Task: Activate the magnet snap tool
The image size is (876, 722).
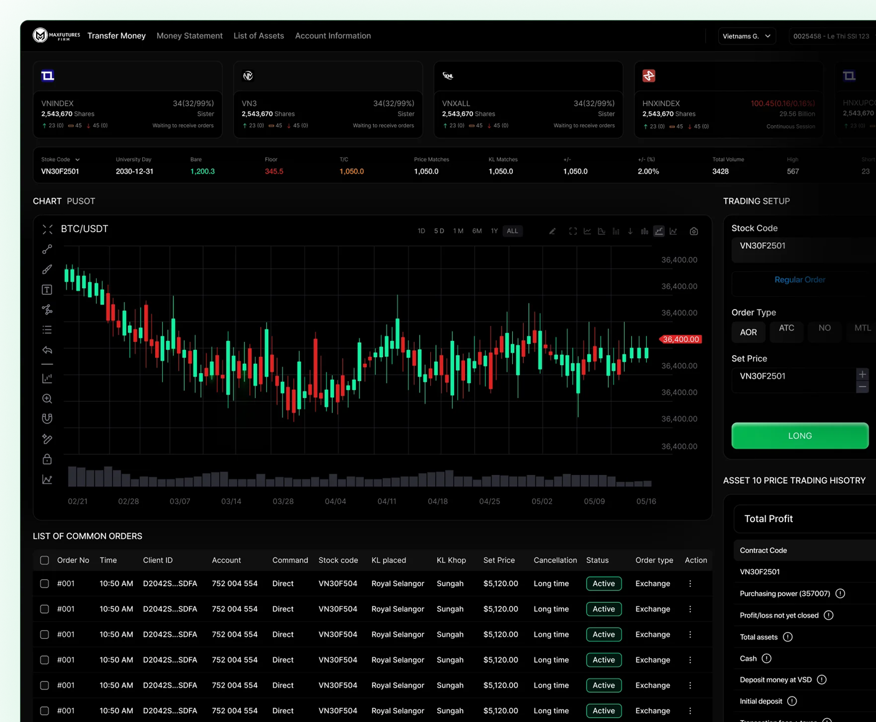Action: pyautogui.click(x=47, y=418)
